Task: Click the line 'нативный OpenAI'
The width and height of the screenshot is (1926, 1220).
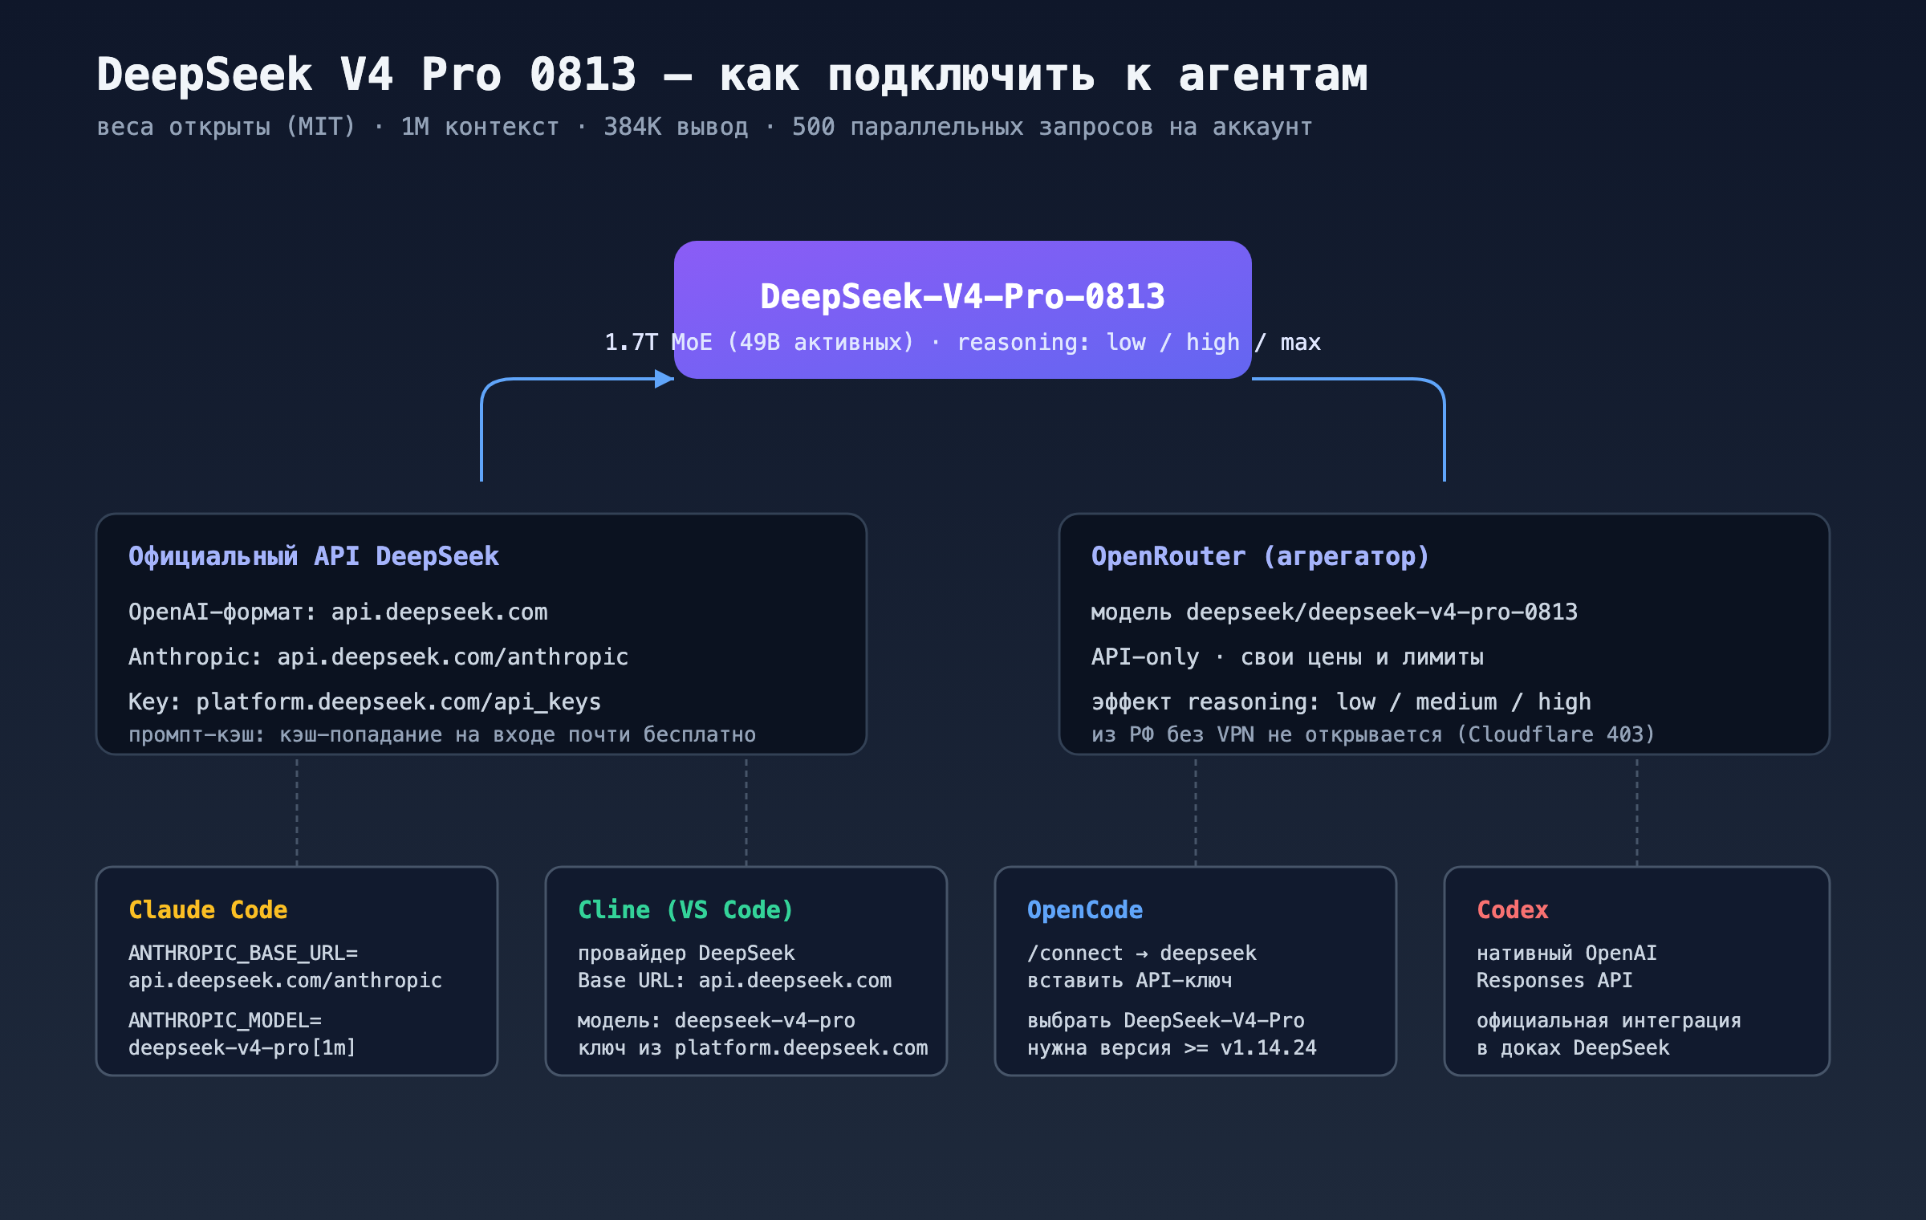Action: [x=1566, y=954]
